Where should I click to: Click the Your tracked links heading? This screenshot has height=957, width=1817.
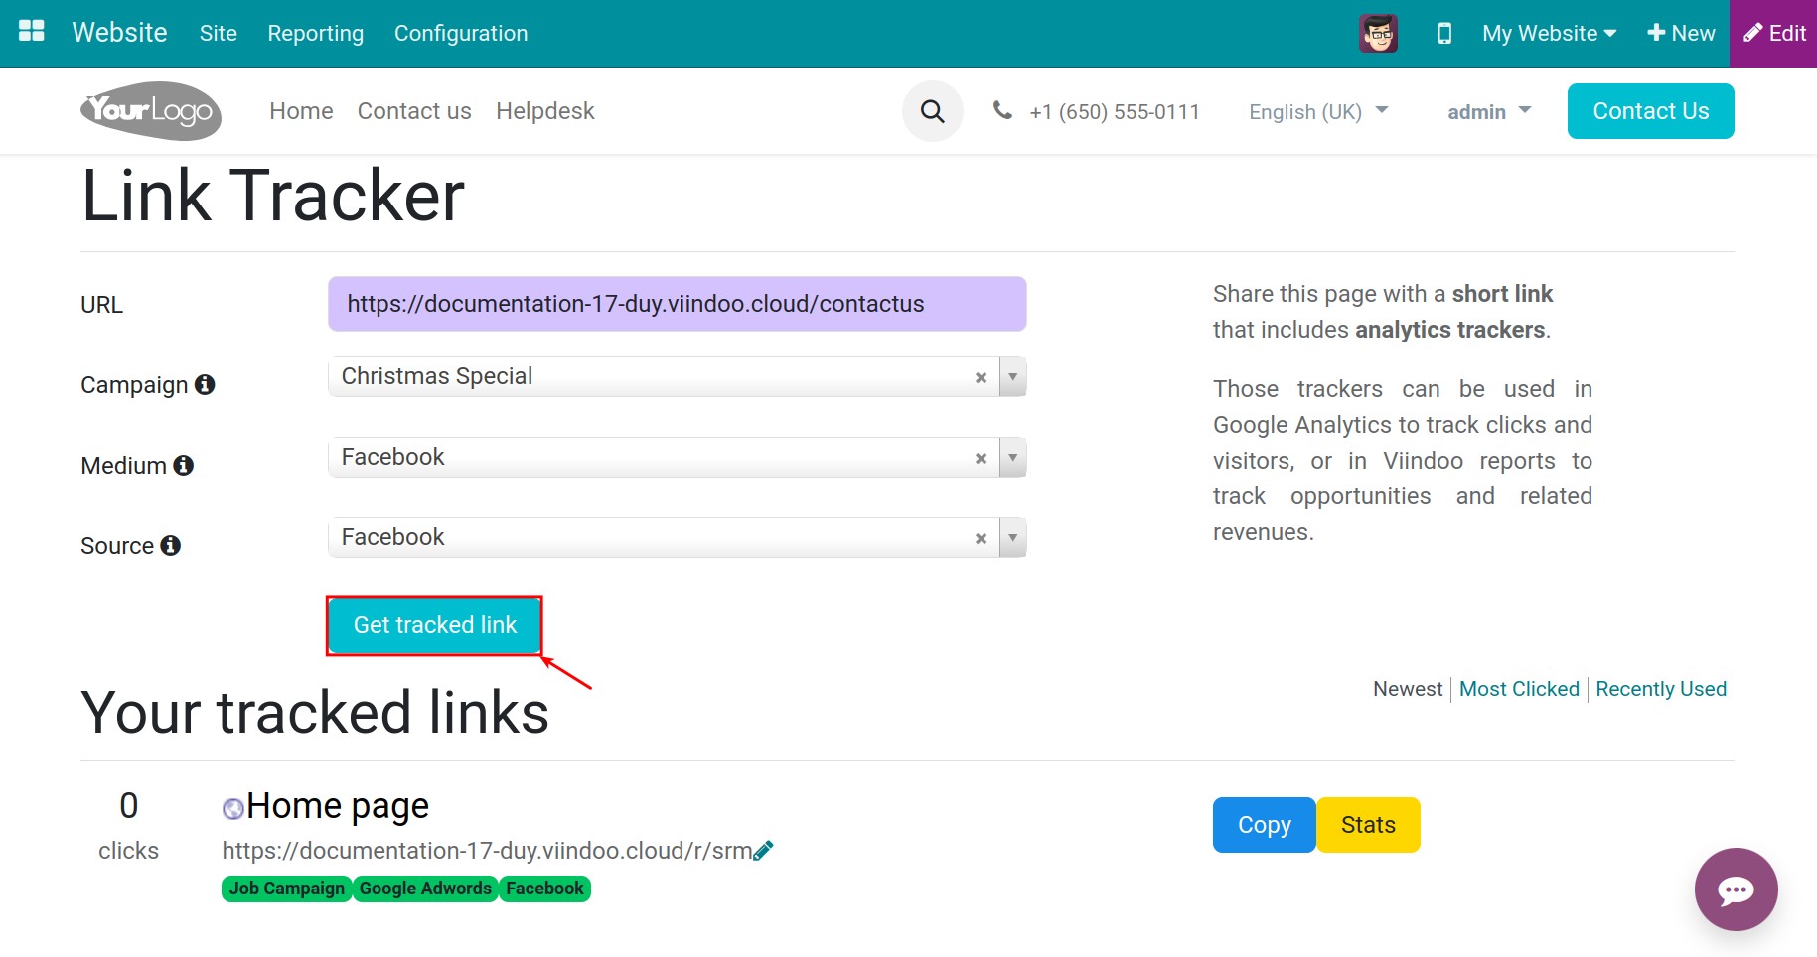[x=315, y=713]
